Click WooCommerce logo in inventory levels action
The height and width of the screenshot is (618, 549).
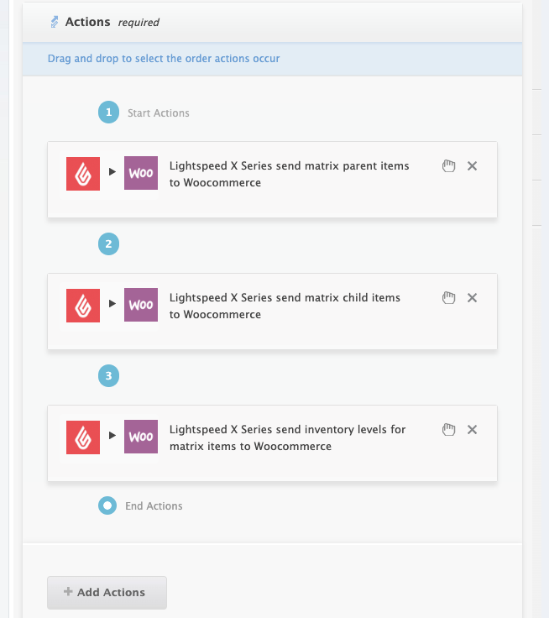pos(141,437)
